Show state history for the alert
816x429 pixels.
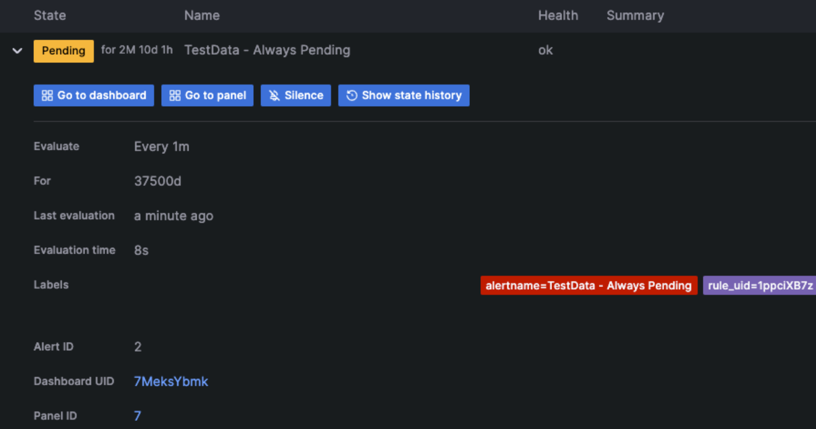coord(403,95)
